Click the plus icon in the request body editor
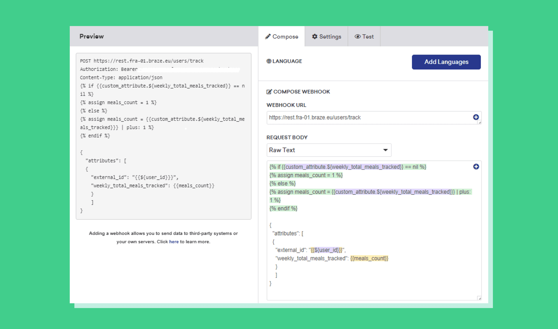Screen dimensions: 558x329 [x=476, y=167]
